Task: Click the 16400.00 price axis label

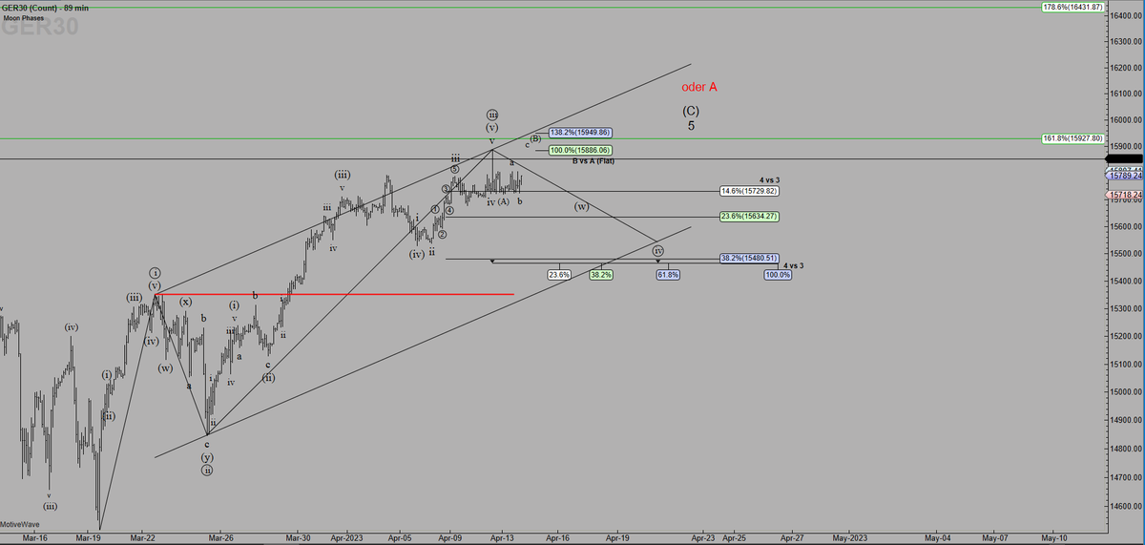Action: [1125, 15]
